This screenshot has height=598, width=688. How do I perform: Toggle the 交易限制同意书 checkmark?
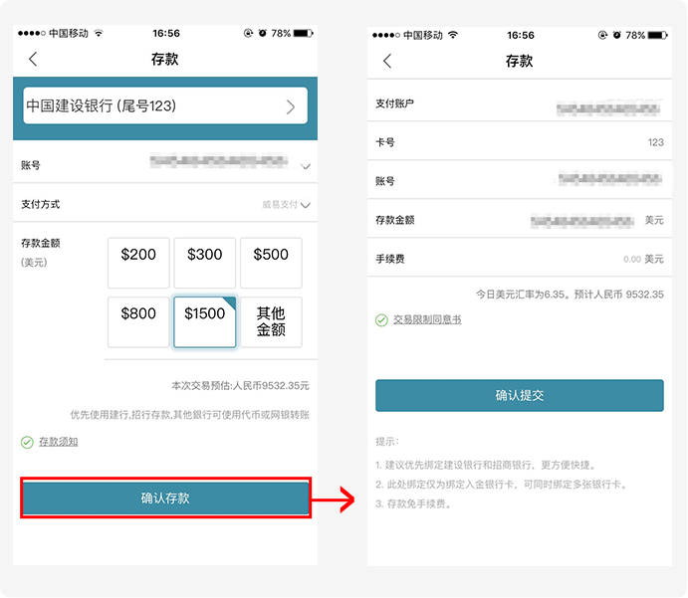coord(381,320)
